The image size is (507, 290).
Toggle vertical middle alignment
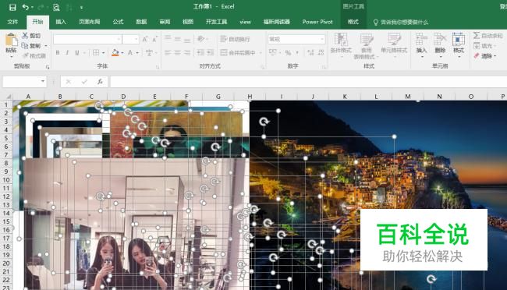click(x=178, y=39)
